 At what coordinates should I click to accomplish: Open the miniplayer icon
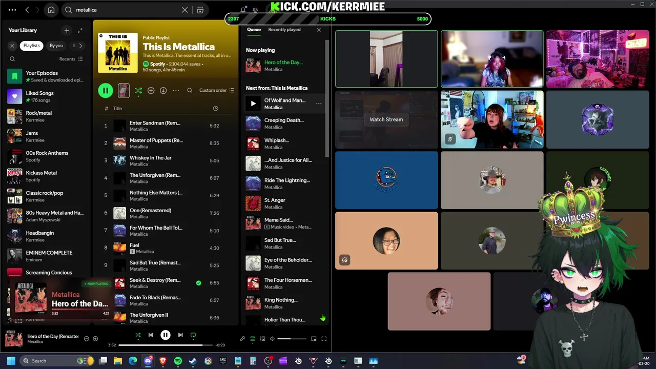click(x=314, y=339)
